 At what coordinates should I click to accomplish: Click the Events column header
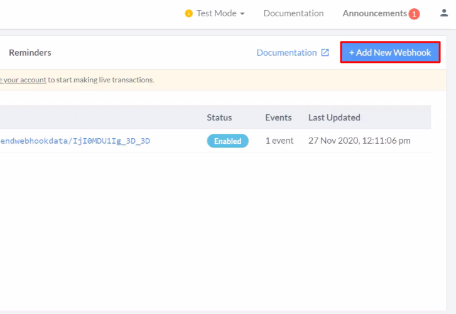click(278, 117)
